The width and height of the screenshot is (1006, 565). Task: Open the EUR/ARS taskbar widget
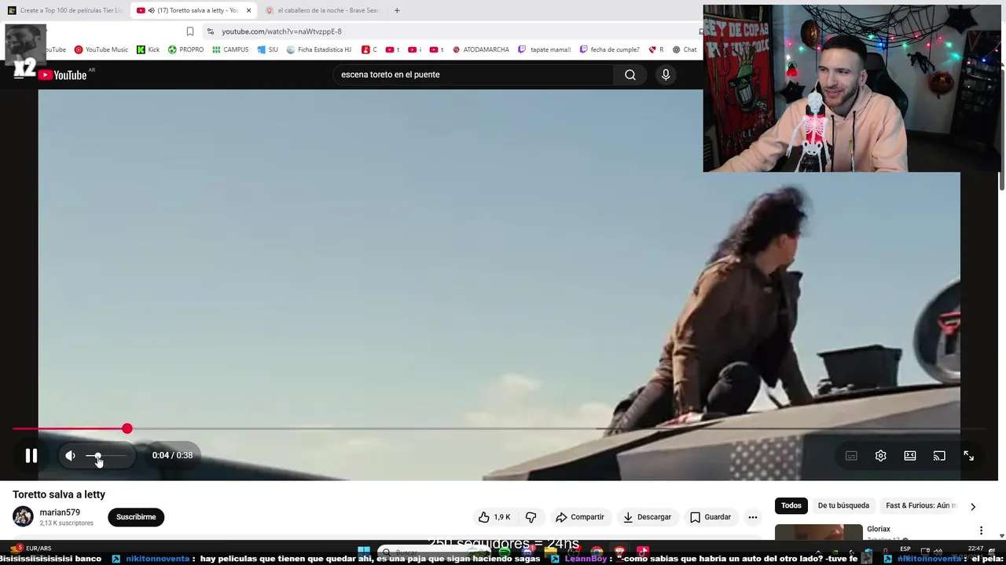click(32, 549)
